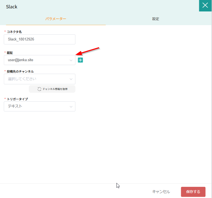Switch to the パラメーター tab

(56, 19)
